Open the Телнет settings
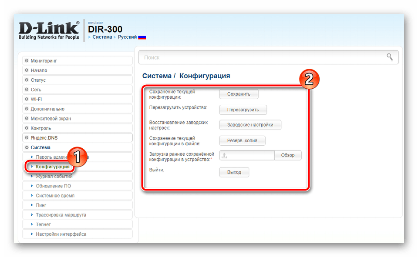The width and height of the screenshot is (418, 257). click(78, 224)
